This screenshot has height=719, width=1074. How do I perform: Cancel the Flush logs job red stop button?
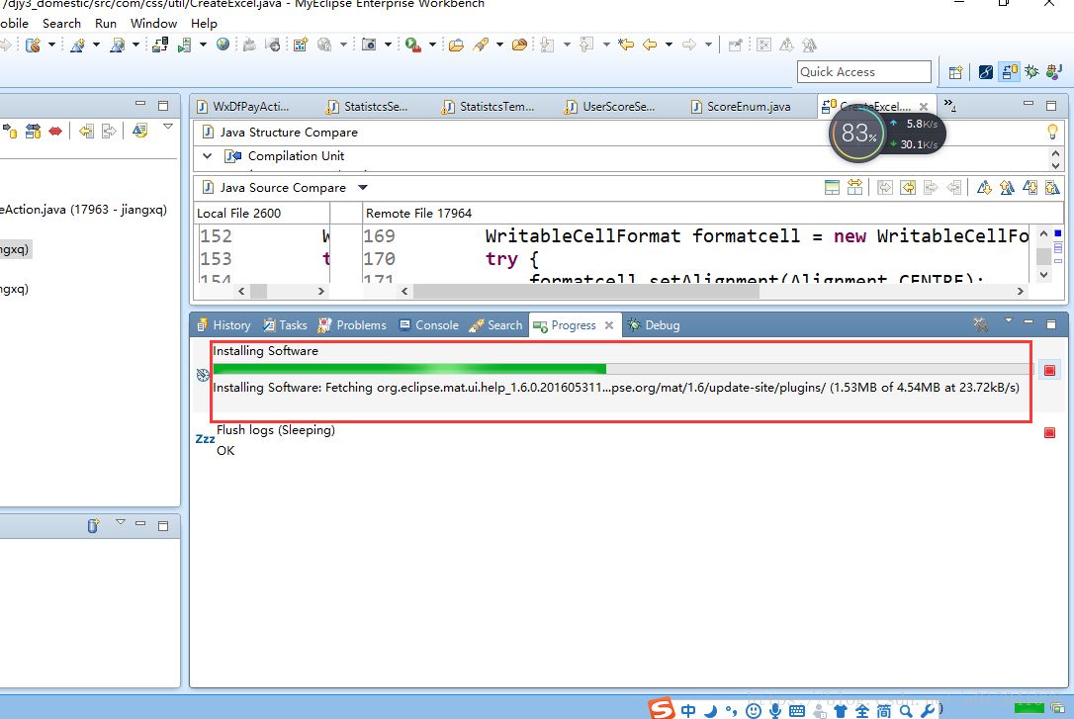(x=1049, y=433)
